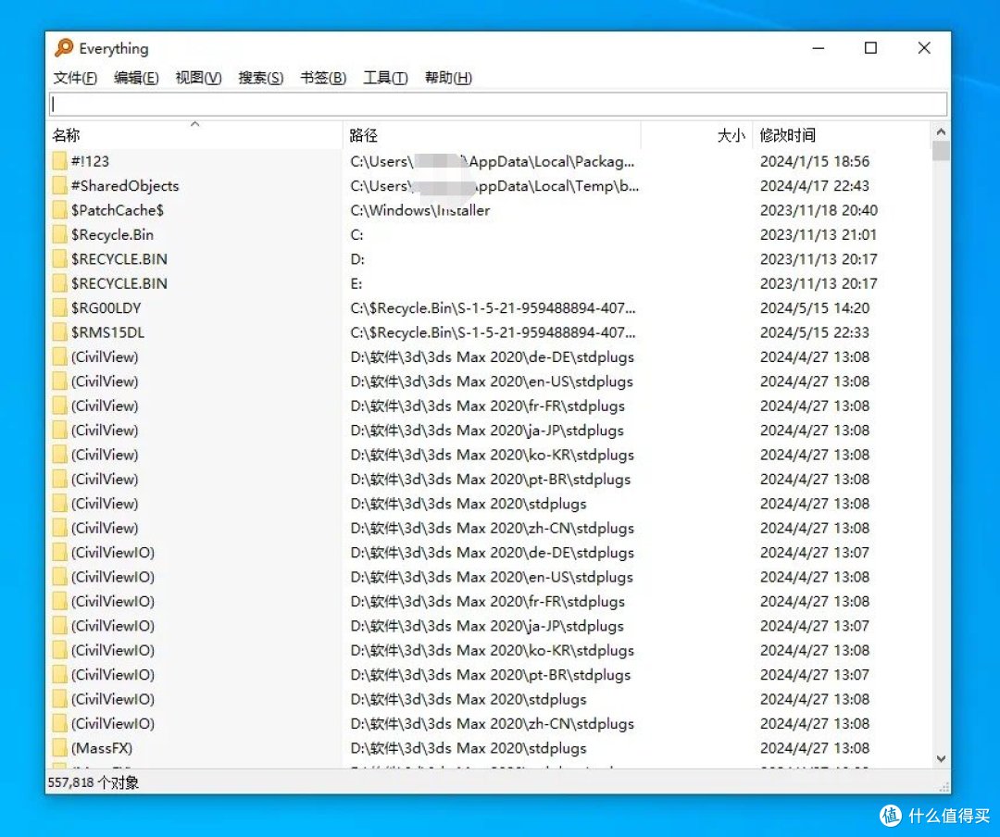Click the 2024/4/17 22:43 modified date

pyautogui.click(x=815, y=186)
